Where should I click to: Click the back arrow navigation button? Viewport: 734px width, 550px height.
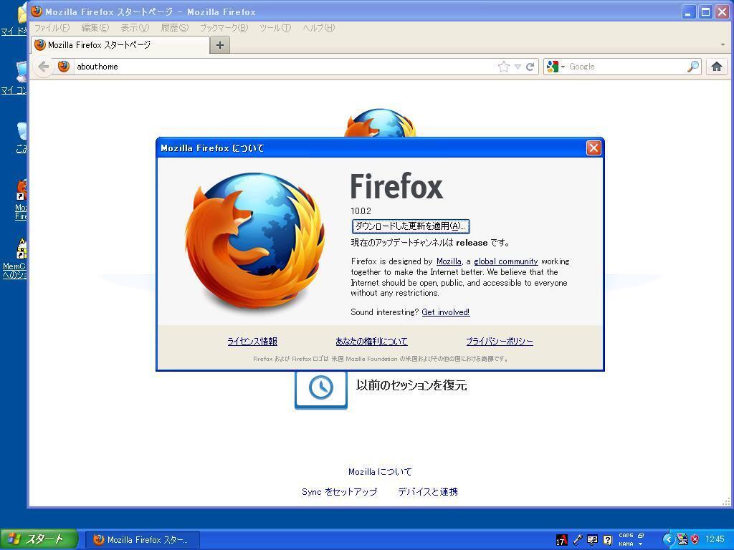(x=44, y=67)
